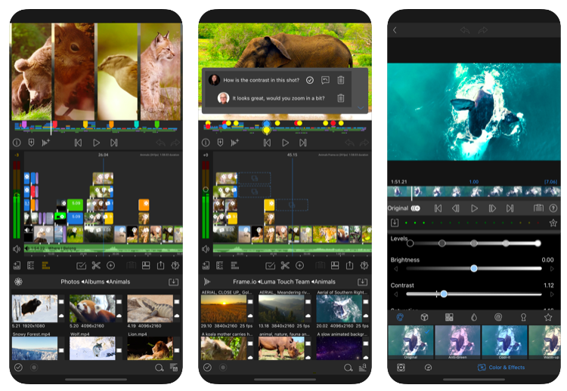This screenshot has height=391, width=567.
Task: Select the aerial whale clip thumbnail
Action: [339, 309]
